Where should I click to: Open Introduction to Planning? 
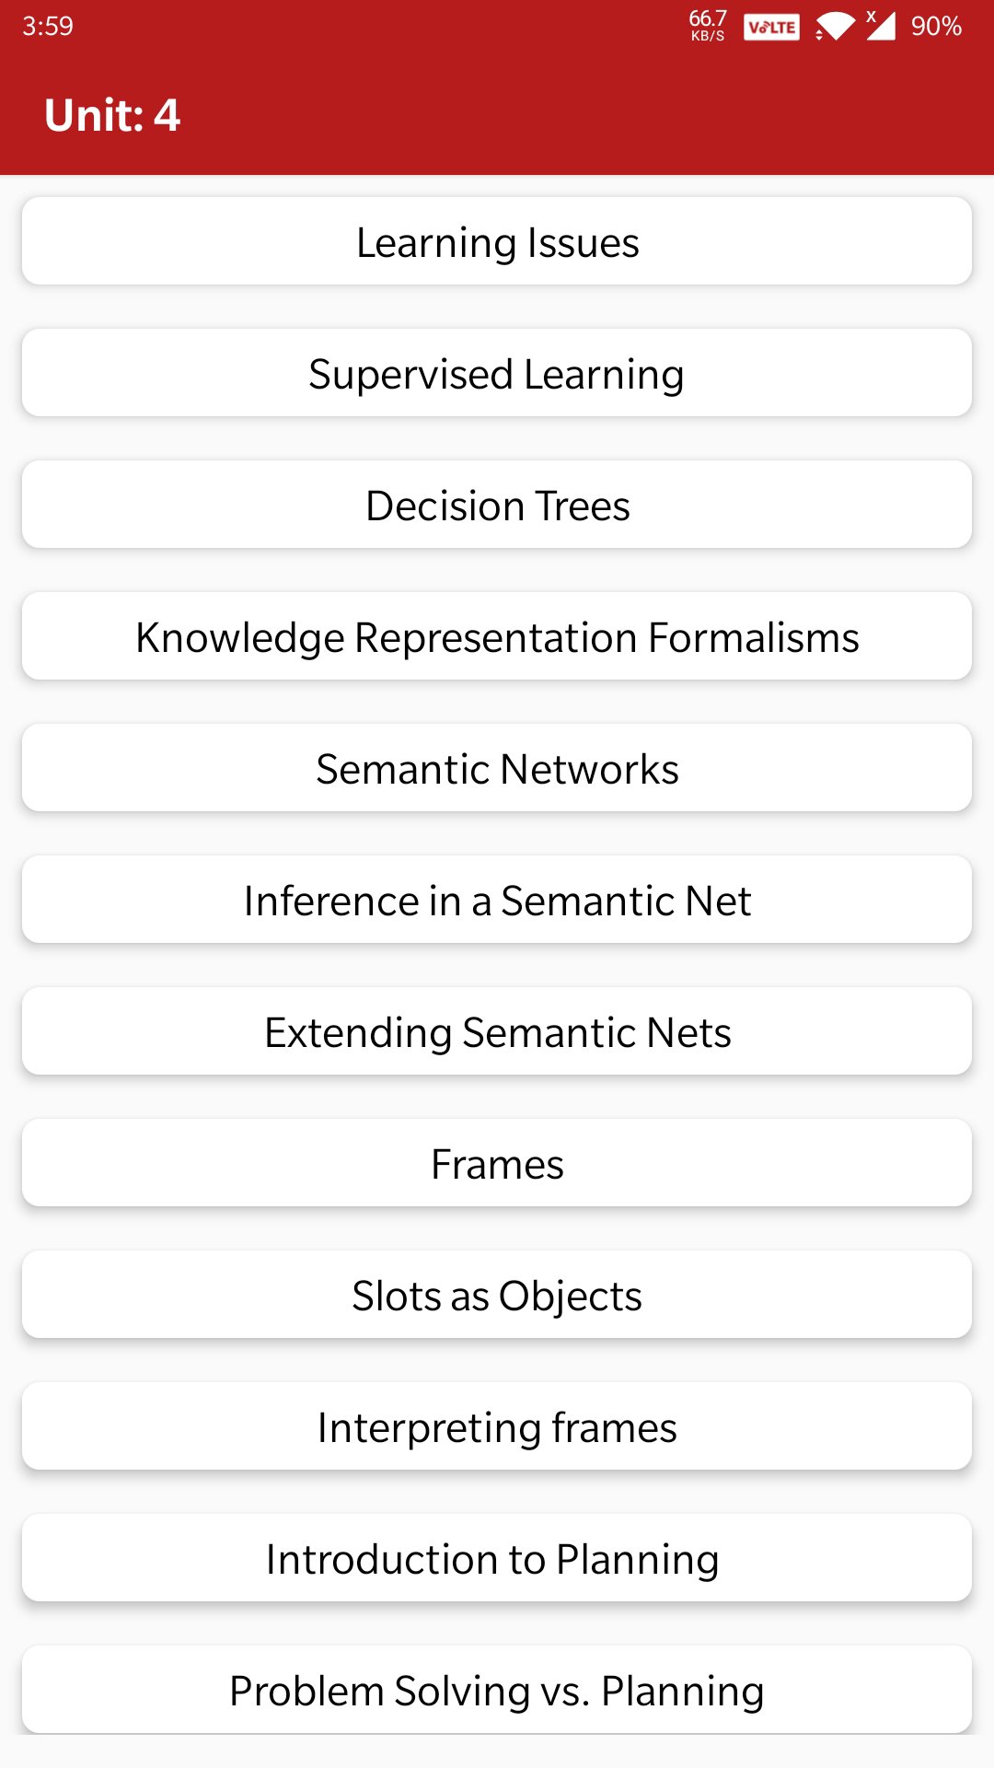[x=497, y=1559]
